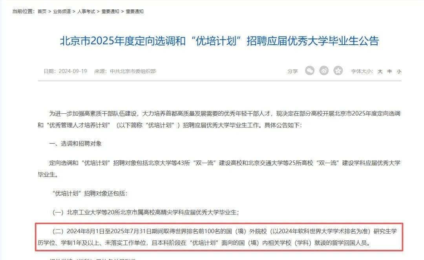
Task: Click the 当前位置 breadcrumb label
Action: (x=23, y=11)
